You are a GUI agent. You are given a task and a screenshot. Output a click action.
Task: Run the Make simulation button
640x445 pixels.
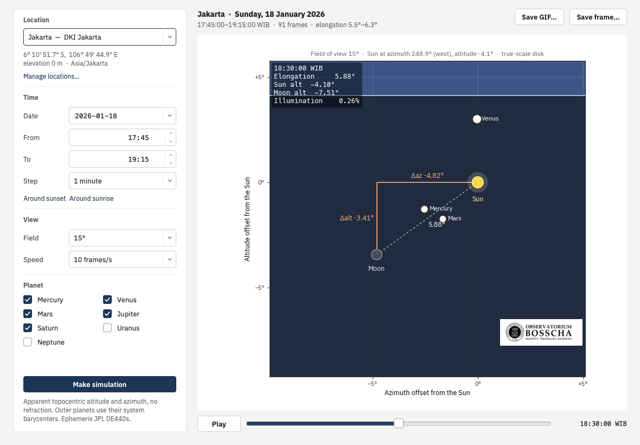100,384
